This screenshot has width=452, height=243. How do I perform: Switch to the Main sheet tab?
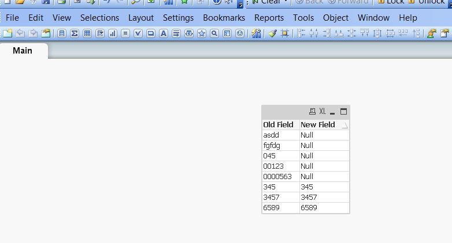[x=23, y=51]
